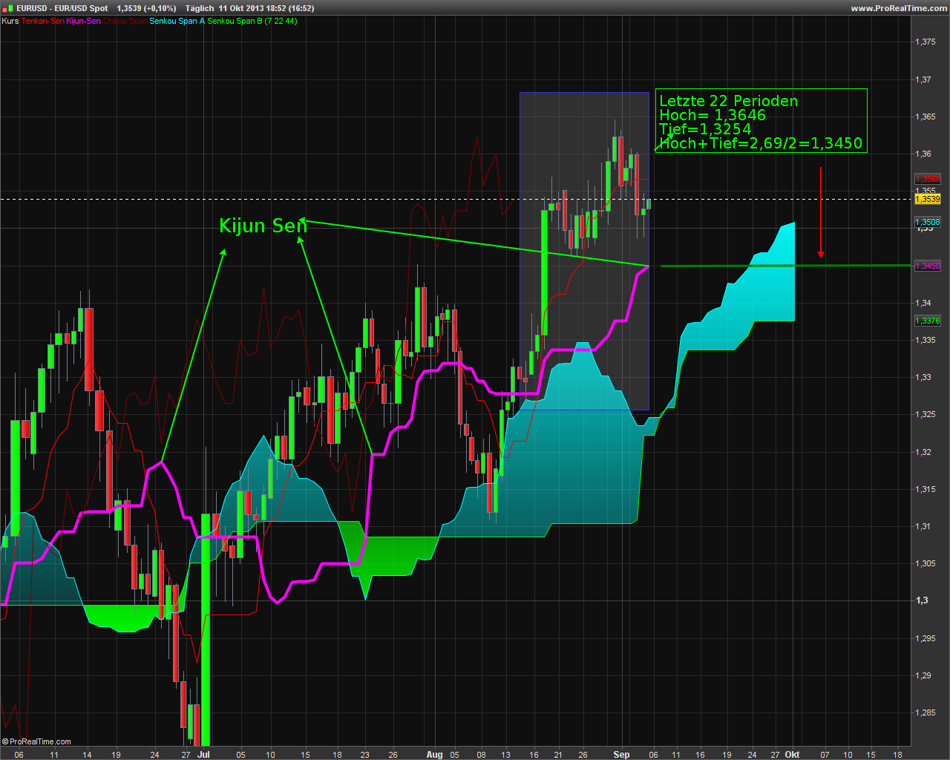Click the 1,305 price axis label
This screenshot has height=760, width=950.
926,563
